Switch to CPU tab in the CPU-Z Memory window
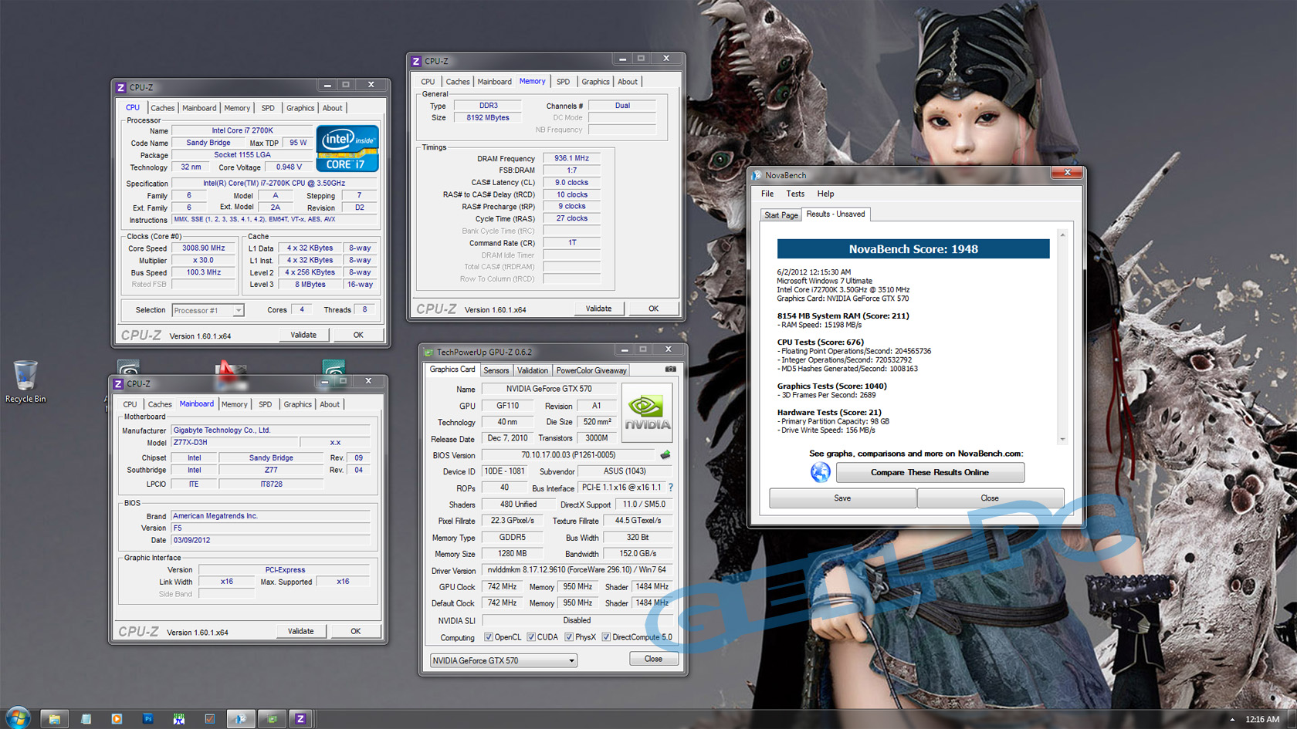This screenshot has width=1297, height=729. pyautogui.click(x=428, y=82)
